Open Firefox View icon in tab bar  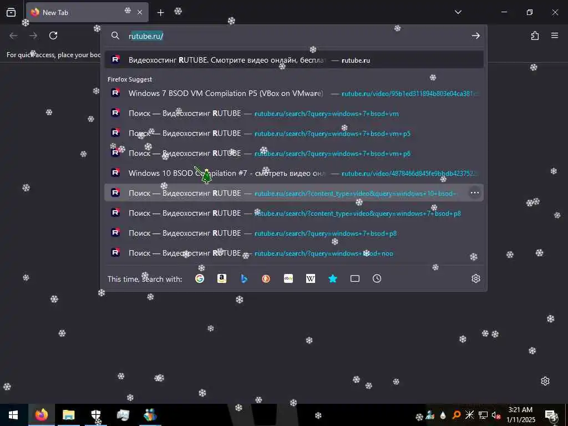tap(11, 12)
